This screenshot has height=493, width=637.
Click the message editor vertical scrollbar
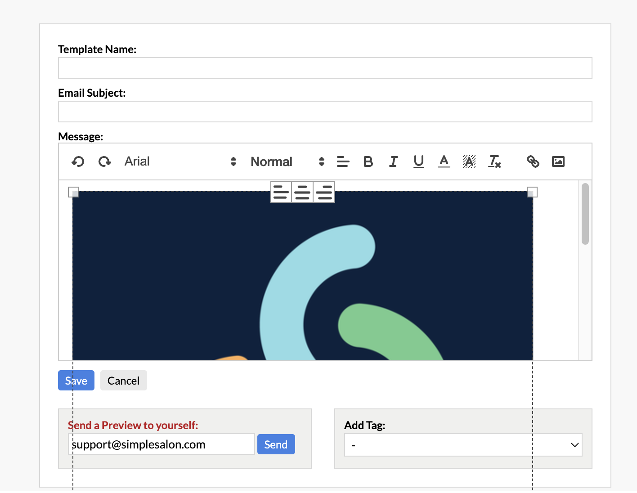coord(585,214)
